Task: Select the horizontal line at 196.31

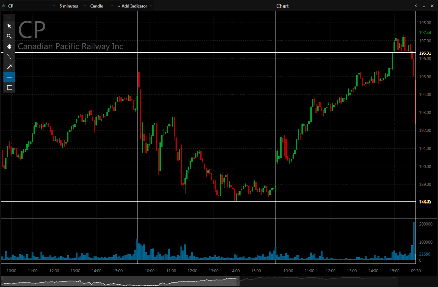Action: click(x=208, y=53)
